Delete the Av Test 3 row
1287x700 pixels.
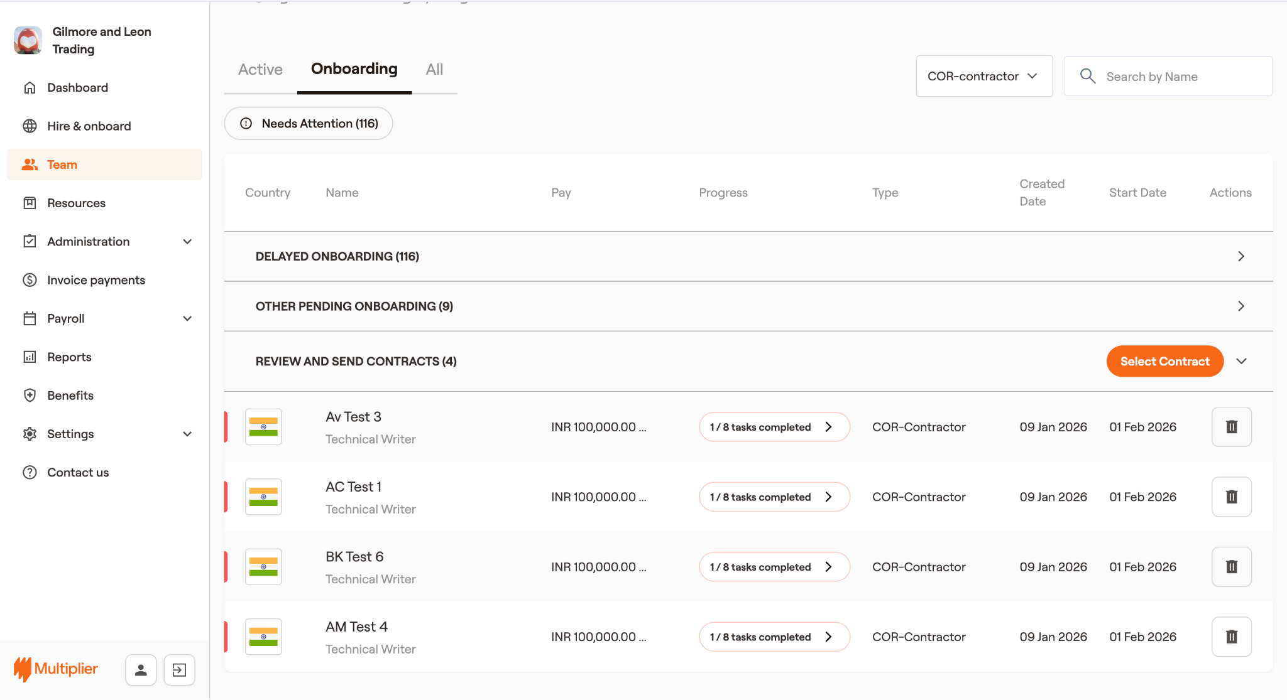[1231, 427]
